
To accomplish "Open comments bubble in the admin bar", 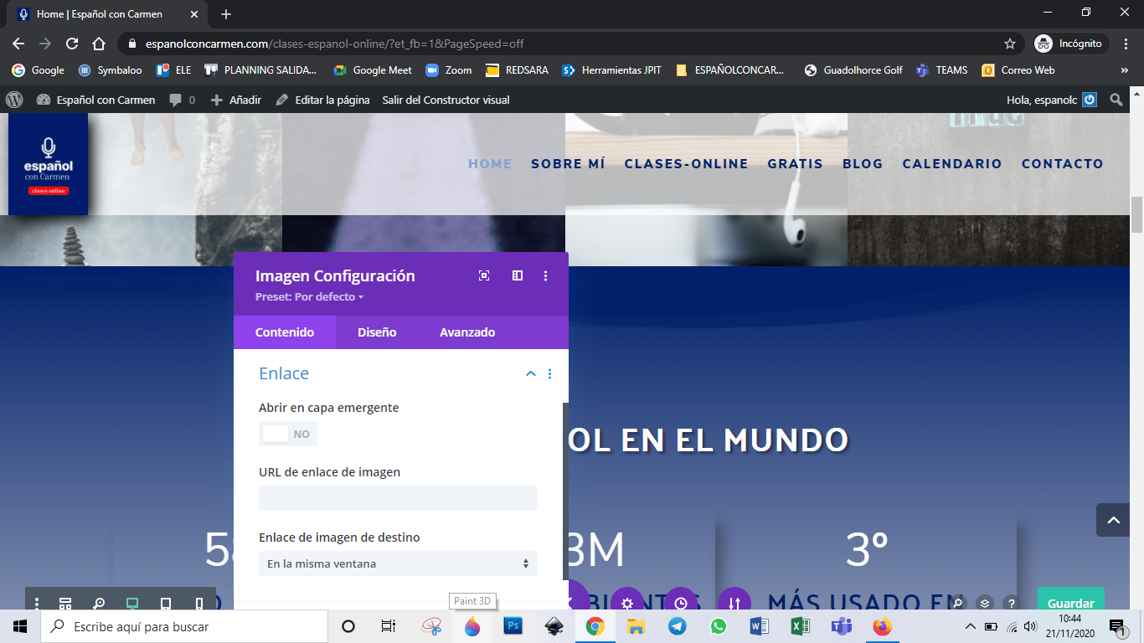I will point(182,100).
